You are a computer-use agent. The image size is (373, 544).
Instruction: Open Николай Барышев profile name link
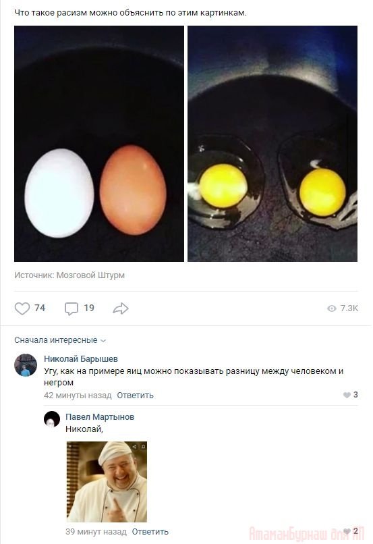(x=81, y=359)
